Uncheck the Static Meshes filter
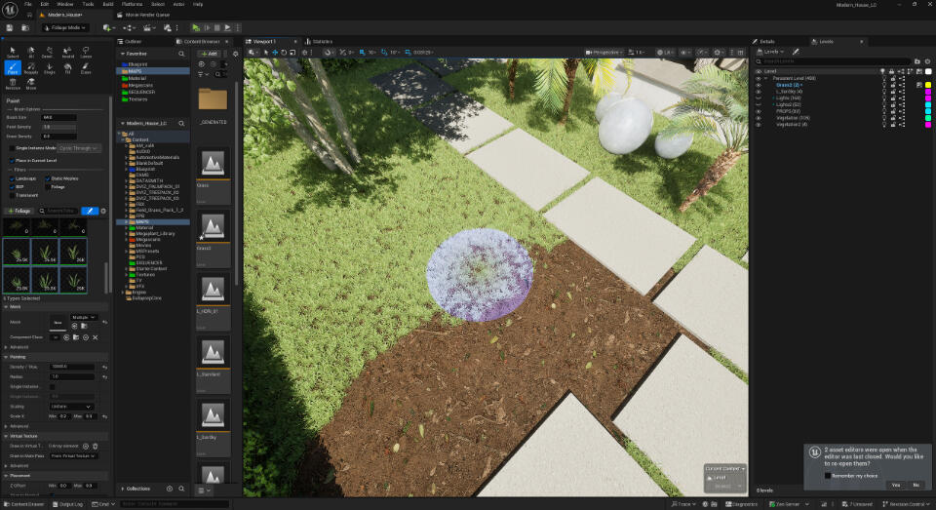This screenshot has width=936, height=510. coord(48,178)
